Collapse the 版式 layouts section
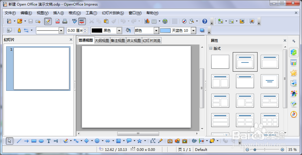 pos(211,49)
